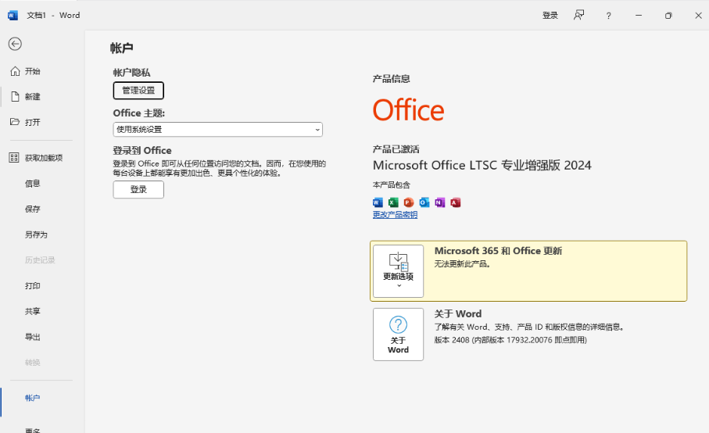The height and width of the screenshot is (433, 709).
Task: Click the OneNote product icon
Action: 440,202
